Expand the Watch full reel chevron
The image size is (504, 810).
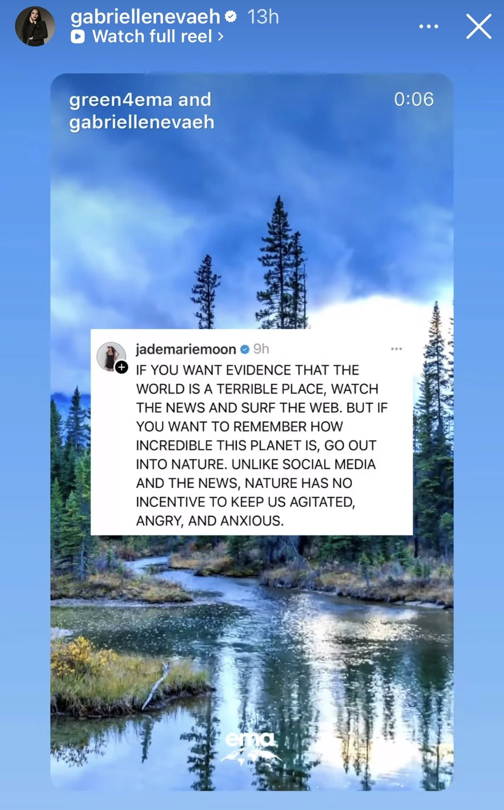coord(221,37)
